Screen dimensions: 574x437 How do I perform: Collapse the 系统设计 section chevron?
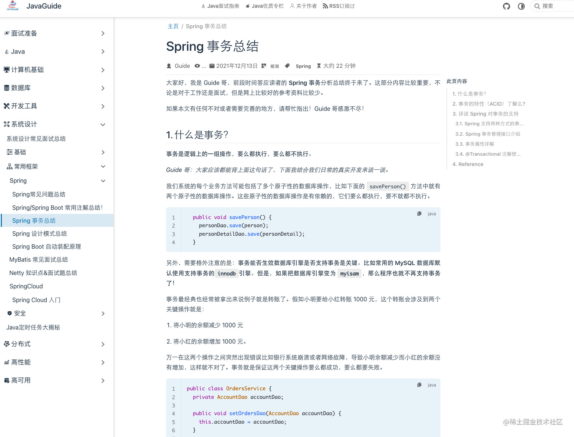(x=103, y=125)
